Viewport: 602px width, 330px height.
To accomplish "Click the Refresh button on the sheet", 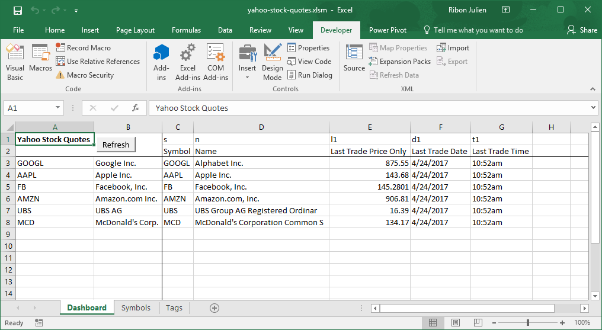I will click(116, 145).
